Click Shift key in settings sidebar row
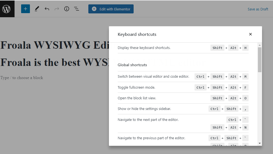273x154 pixels. 231,109
